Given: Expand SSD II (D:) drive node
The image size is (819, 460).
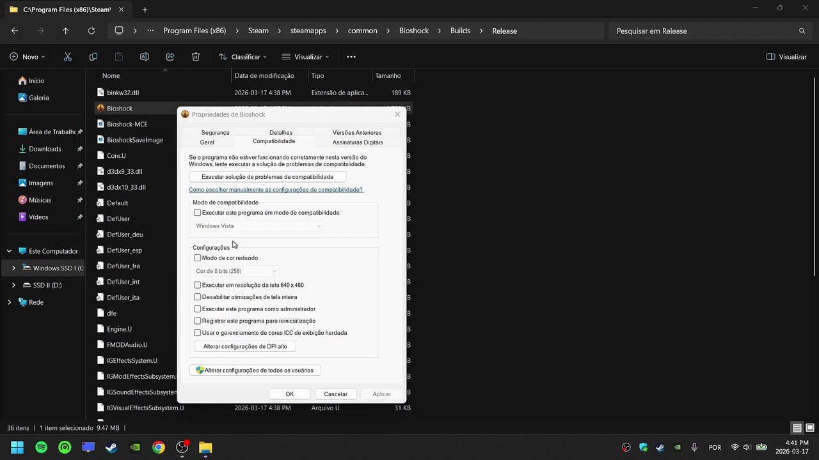Looking at the screenshot, I should (13, 285).
